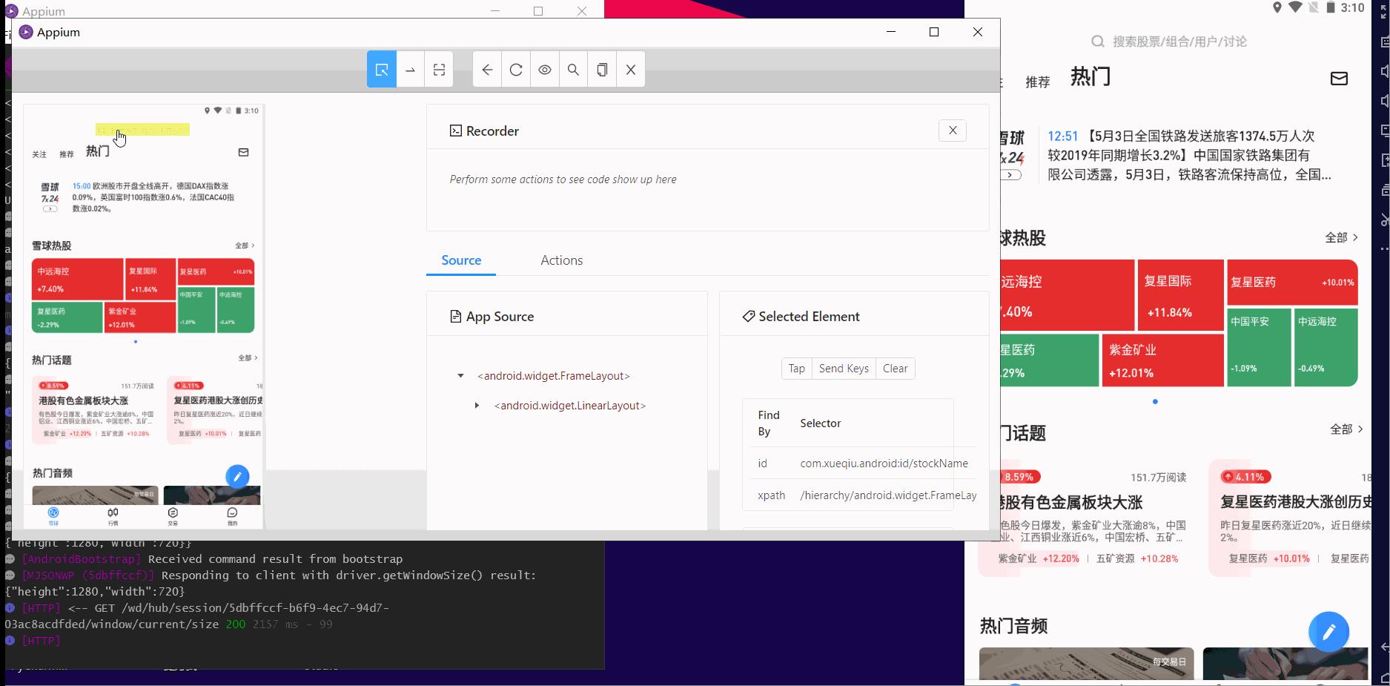Open 全部 beside 门话题 heading in emulator
This screenshot has height=686, width=1390.
click(x=1346, y=429)
